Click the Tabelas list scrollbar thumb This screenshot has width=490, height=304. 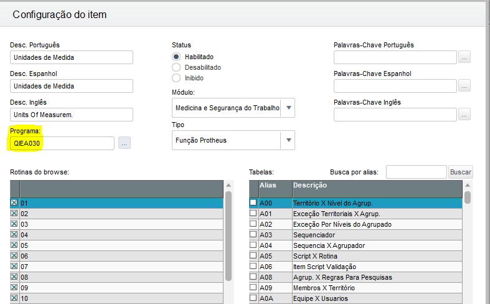click(x=468, y=197)
